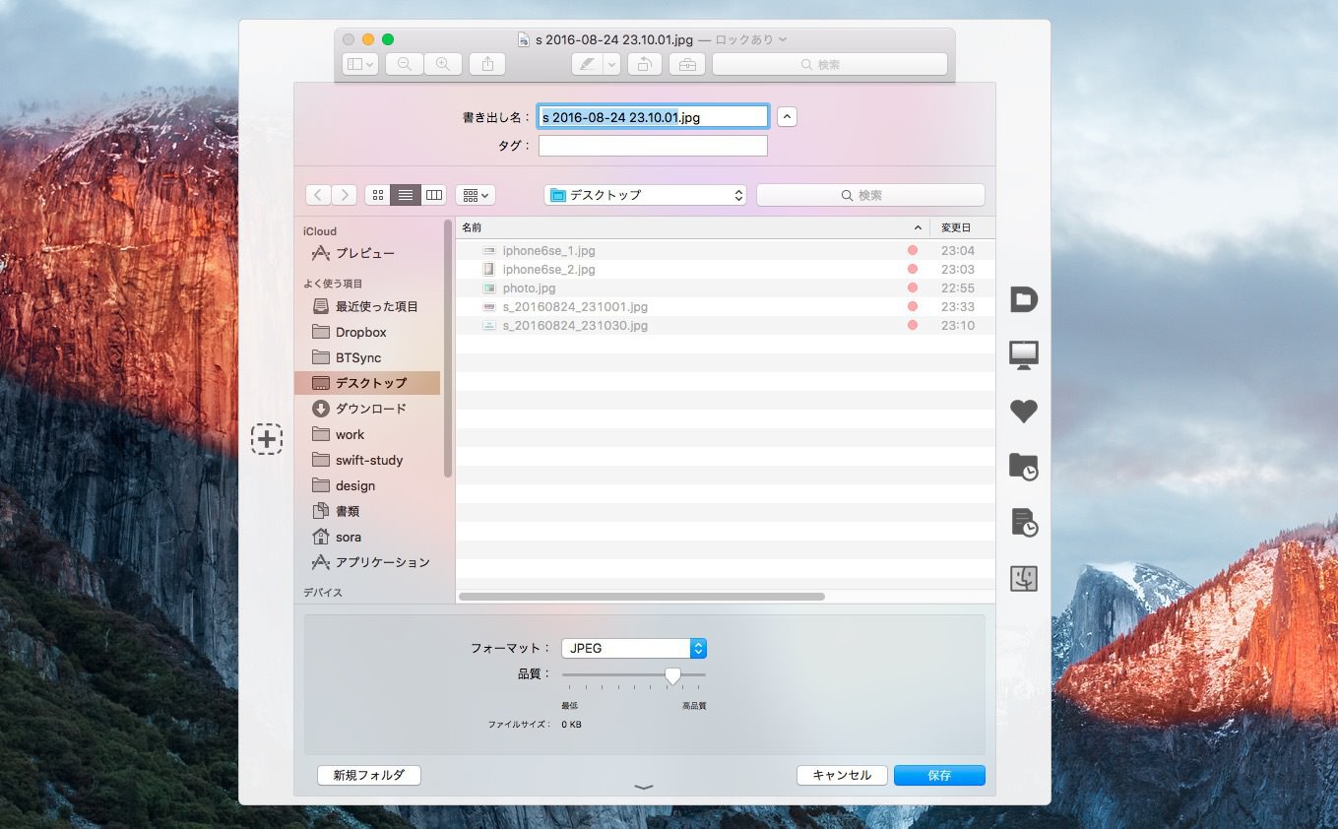
Task: Show the markup toolbox icon
Action: click(x=687, y=64)
